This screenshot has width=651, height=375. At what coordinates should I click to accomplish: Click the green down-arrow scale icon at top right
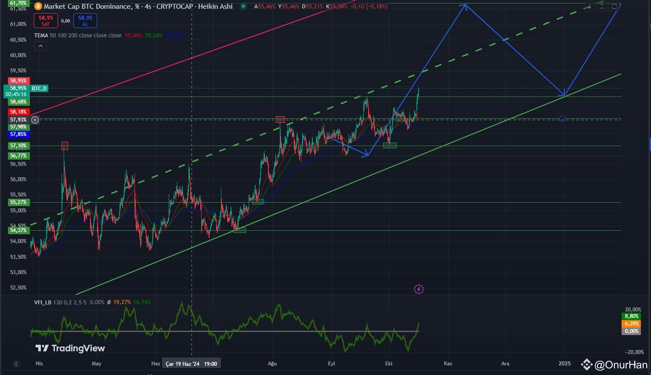(589, 6)
